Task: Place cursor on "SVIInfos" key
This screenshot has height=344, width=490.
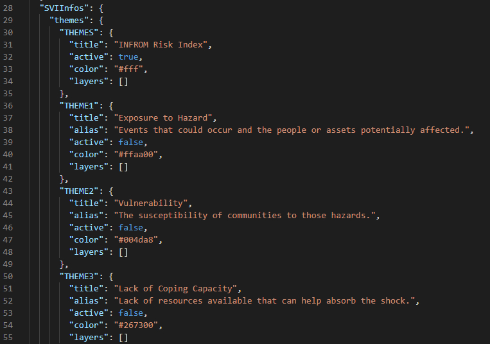Action: pos(64,8)
